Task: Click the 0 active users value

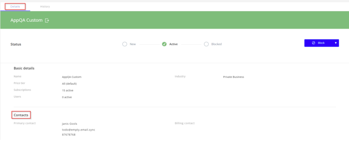Action: [x=67, y=97]
